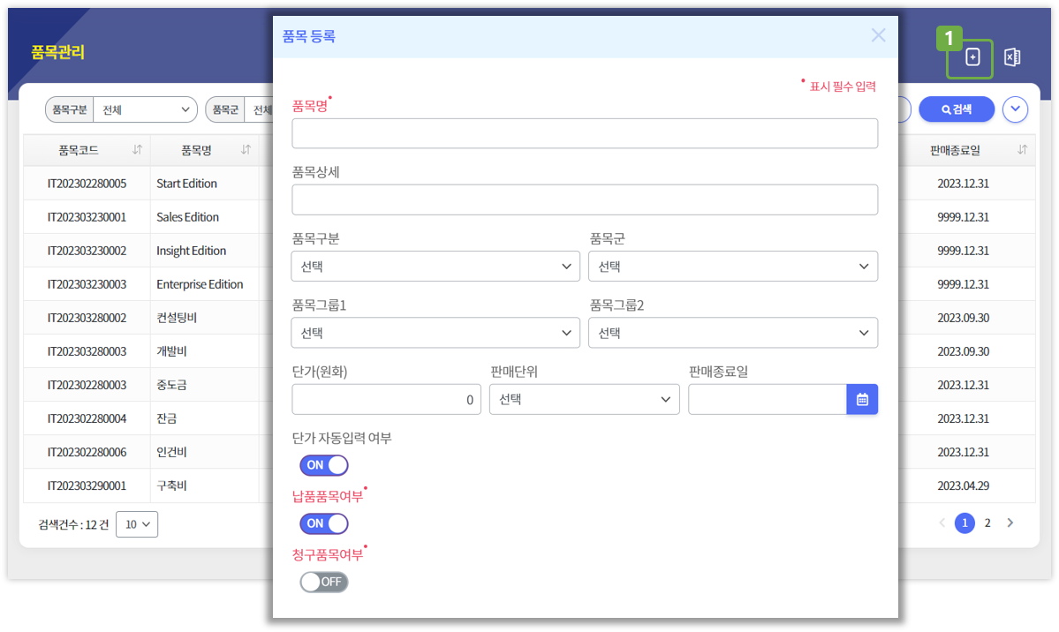The image size is (1059, 632).
Task: Open 판매단위 dropdown
Action: (584, 399)
